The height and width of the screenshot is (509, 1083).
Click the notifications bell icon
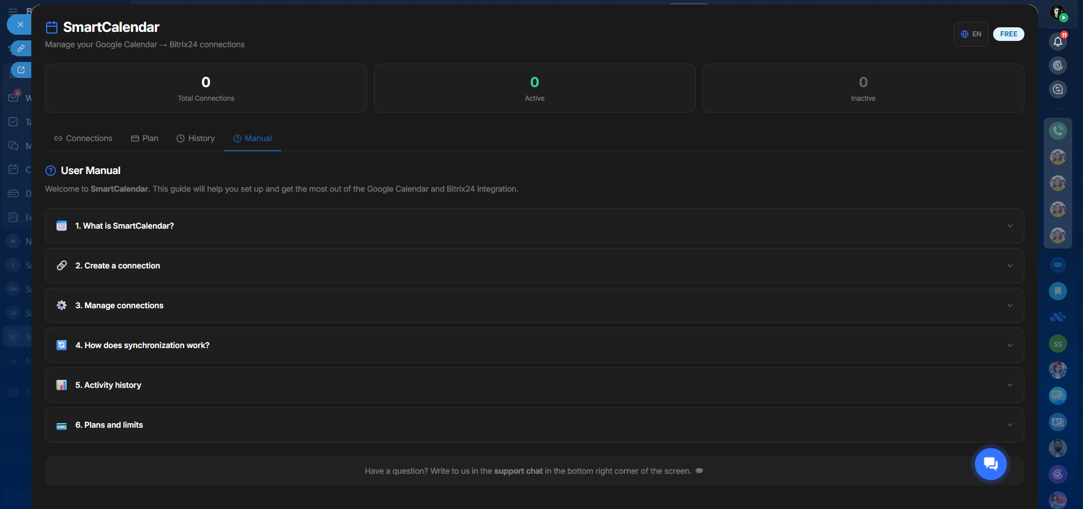click(x=1057, y=42)
